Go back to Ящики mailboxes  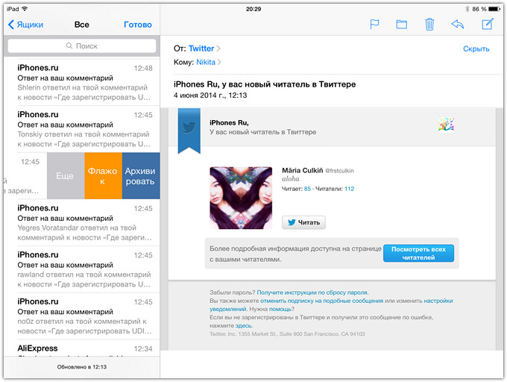pyautogui.click(x=25, y=25)
